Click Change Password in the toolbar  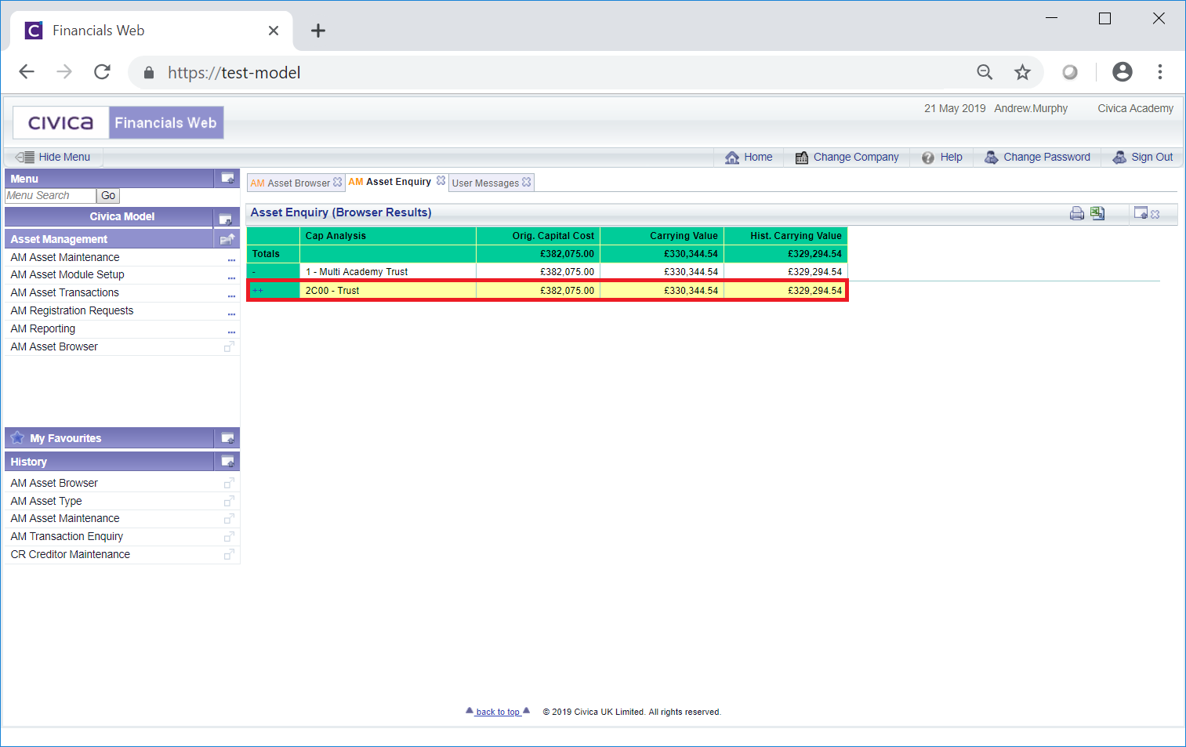pyautogui.click(x=1037, y=157)
